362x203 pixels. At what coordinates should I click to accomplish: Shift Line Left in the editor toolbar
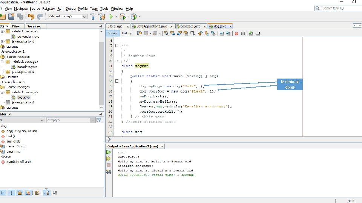click(x=222, y=33)
